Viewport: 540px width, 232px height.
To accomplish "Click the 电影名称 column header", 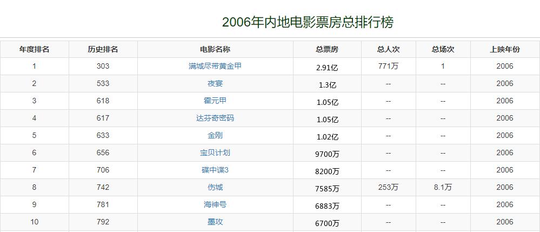I will coord(215,49).
